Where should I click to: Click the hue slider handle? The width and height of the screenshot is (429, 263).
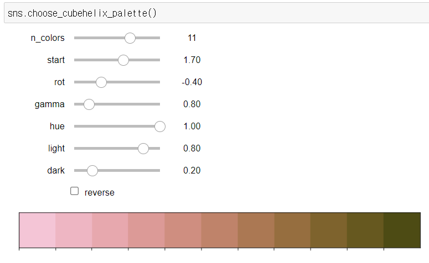[x=160, y=127]
